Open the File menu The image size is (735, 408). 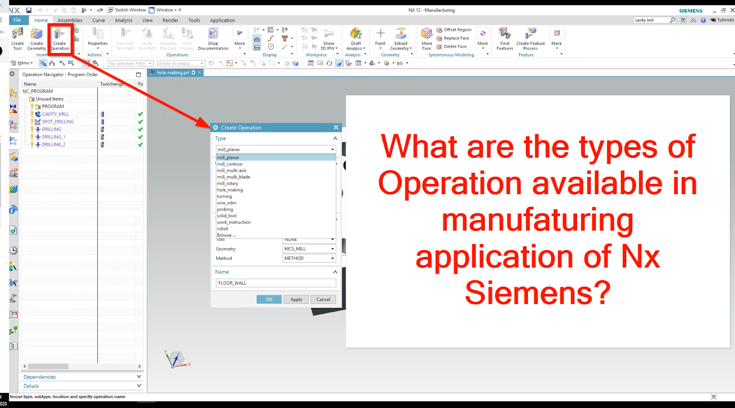point(17,20)
